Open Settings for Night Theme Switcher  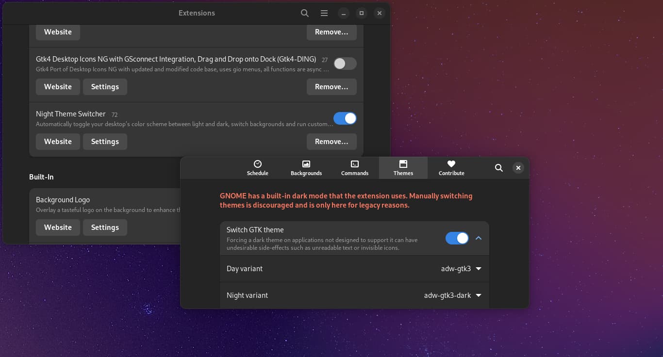point(105,142)
